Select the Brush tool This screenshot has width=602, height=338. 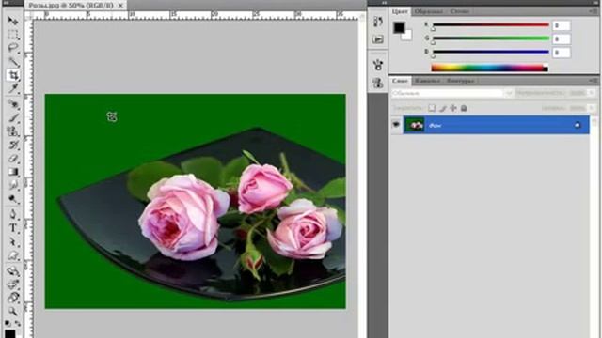pyautogui.click(x=13, y=117)
